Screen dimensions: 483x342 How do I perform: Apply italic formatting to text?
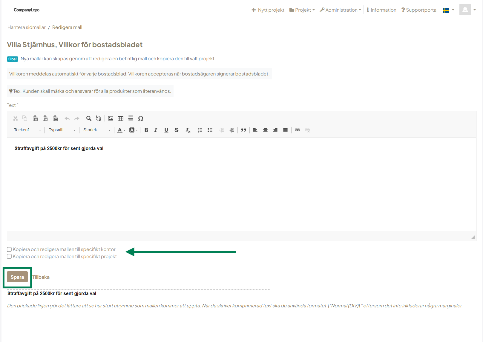(156, 130)
